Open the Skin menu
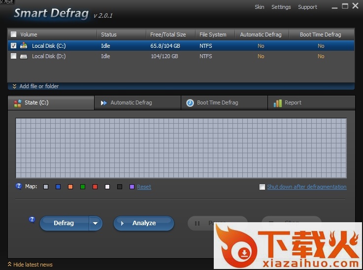 (x=259, y=7)
